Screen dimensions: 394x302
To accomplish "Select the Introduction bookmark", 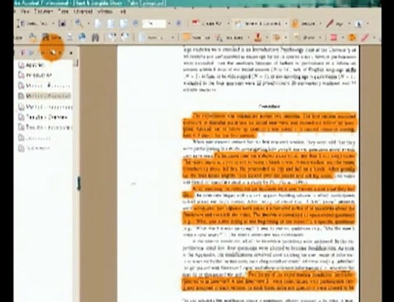I will coord(39,75).
